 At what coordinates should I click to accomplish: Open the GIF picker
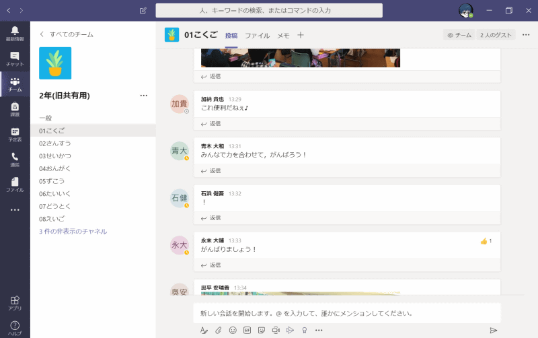pyautogui.click(x=247, y=330)
